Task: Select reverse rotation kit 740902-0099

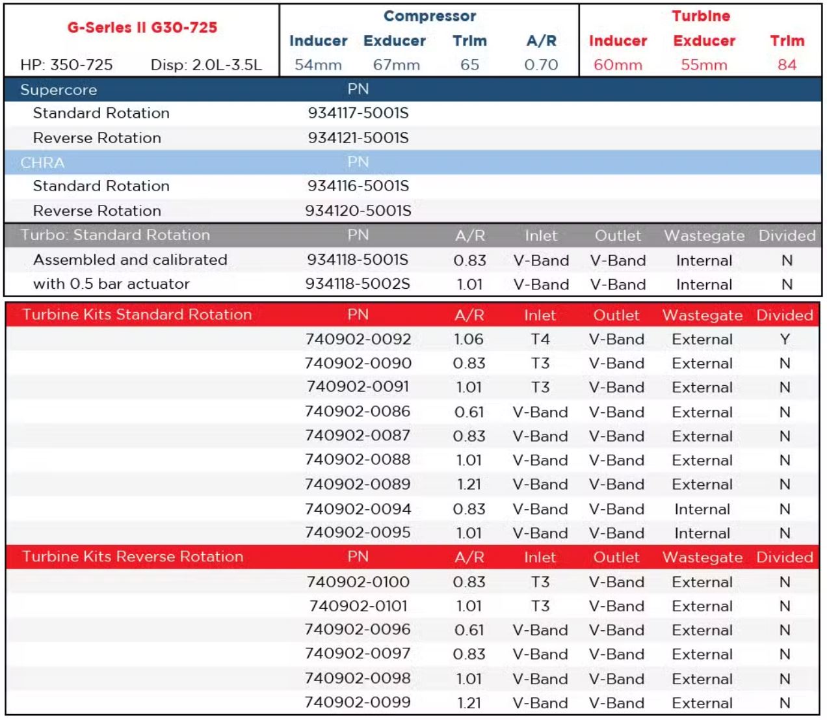Action: tap(358, 703)
